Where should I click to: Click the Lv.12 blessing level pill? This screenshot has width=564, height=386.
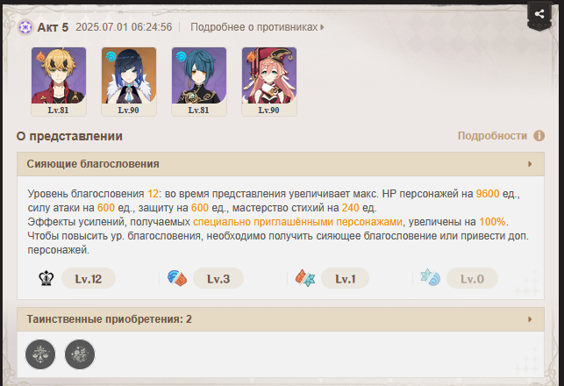pyautogui.click(x=89, y=278)
